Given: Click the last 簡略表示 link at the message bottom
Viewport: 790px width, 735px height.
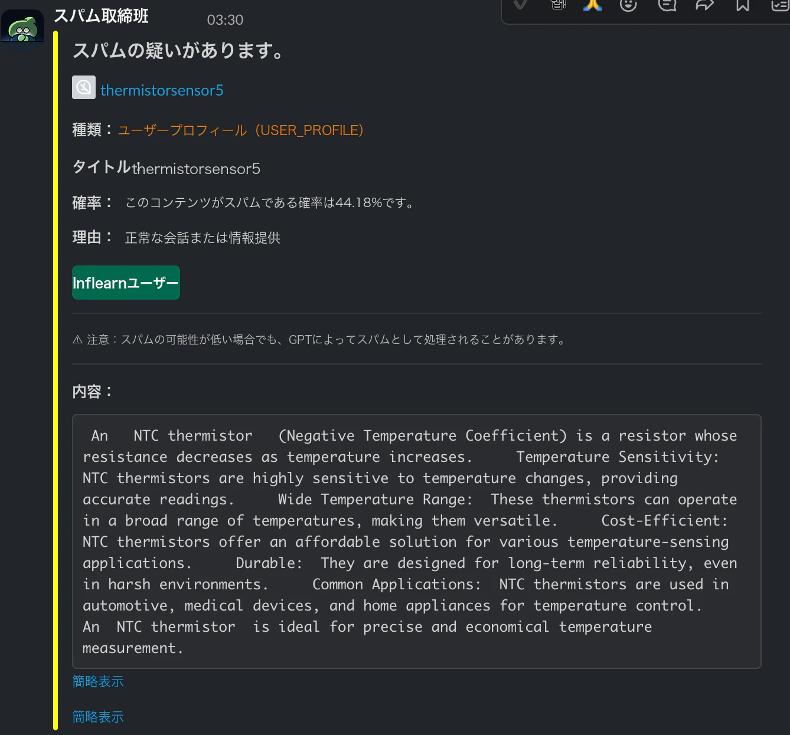Looking at the screenshot, I should 98,717.
